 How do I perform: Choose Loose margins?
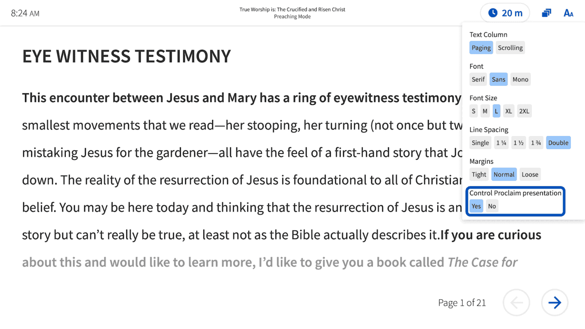point(530,174)
